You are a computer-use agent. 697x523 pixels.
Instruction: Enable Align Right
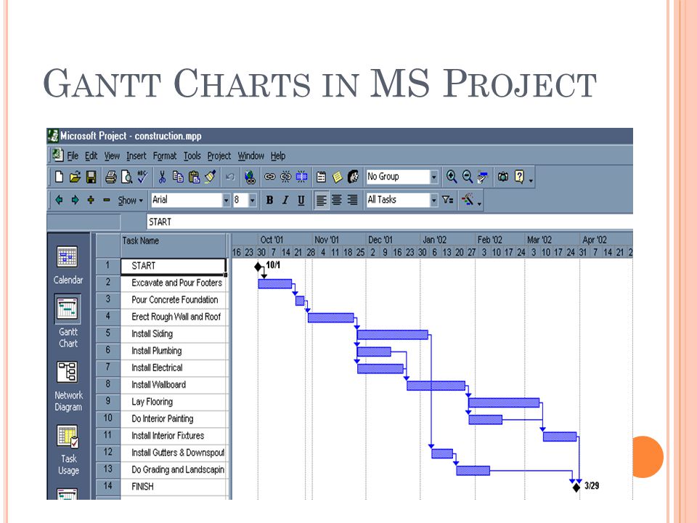coord(353,200)
